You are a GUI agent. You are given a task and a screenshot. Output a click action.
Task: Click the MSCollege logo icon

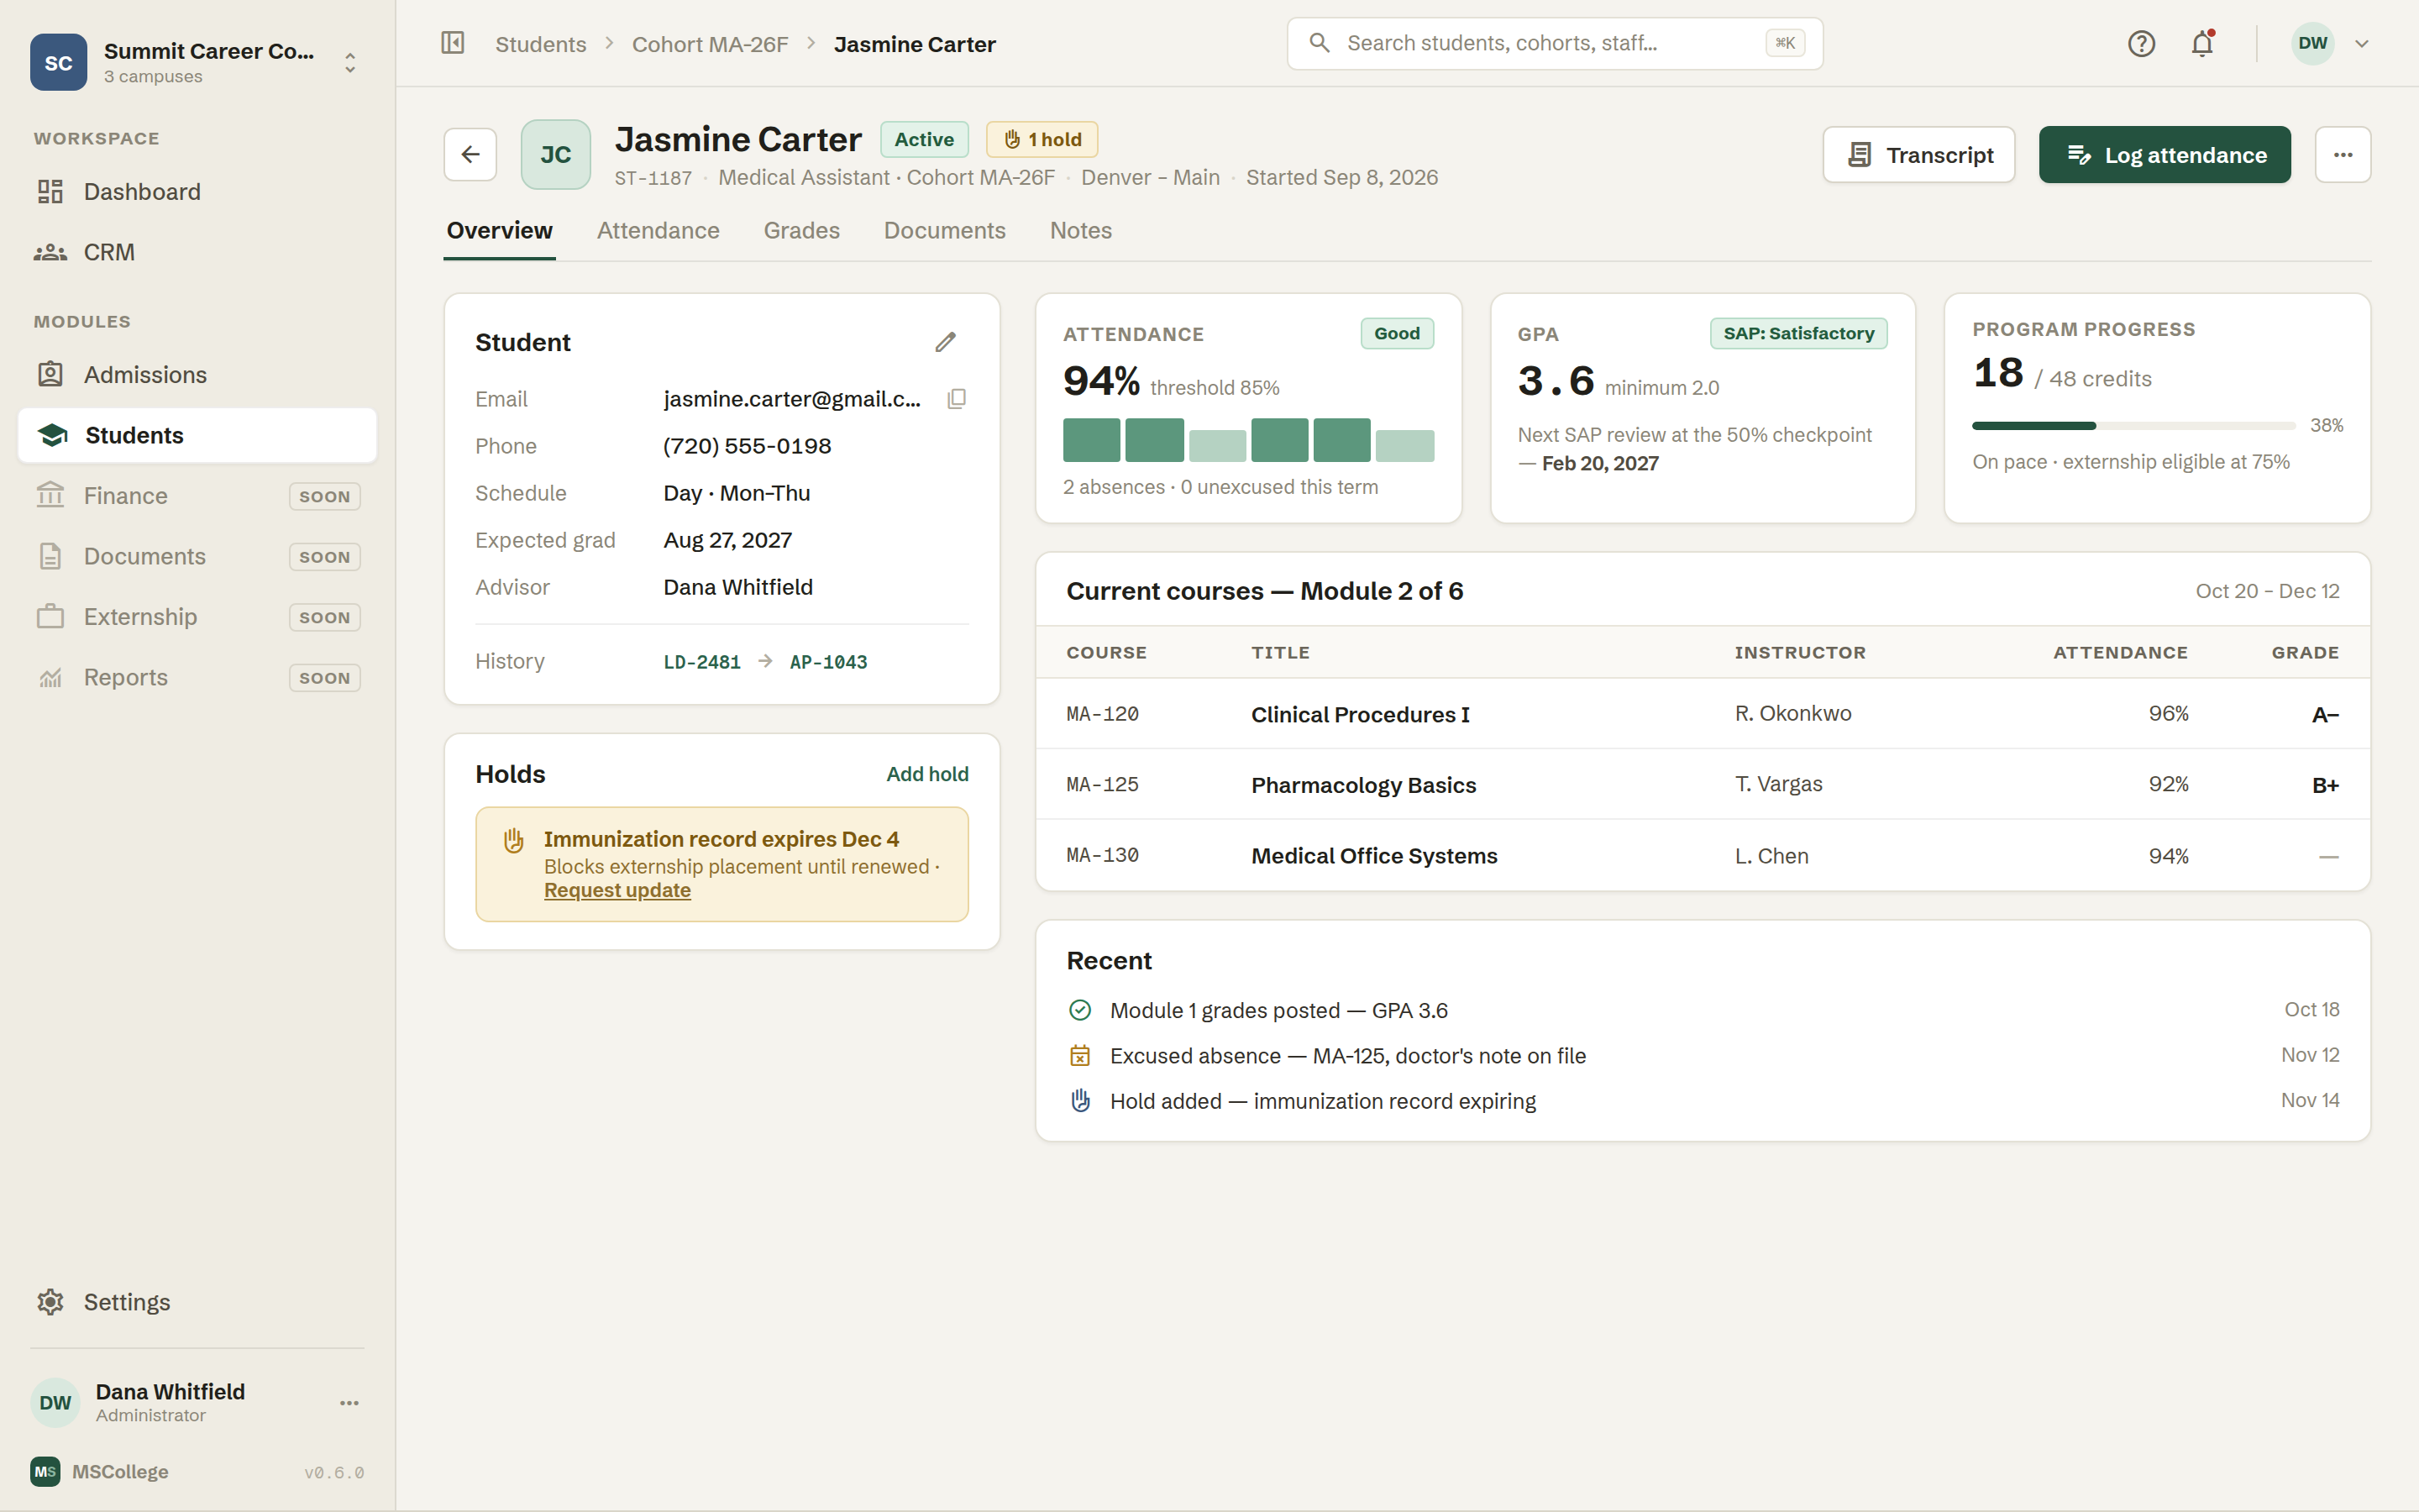pyautogui.click(x=45, y=1471)
